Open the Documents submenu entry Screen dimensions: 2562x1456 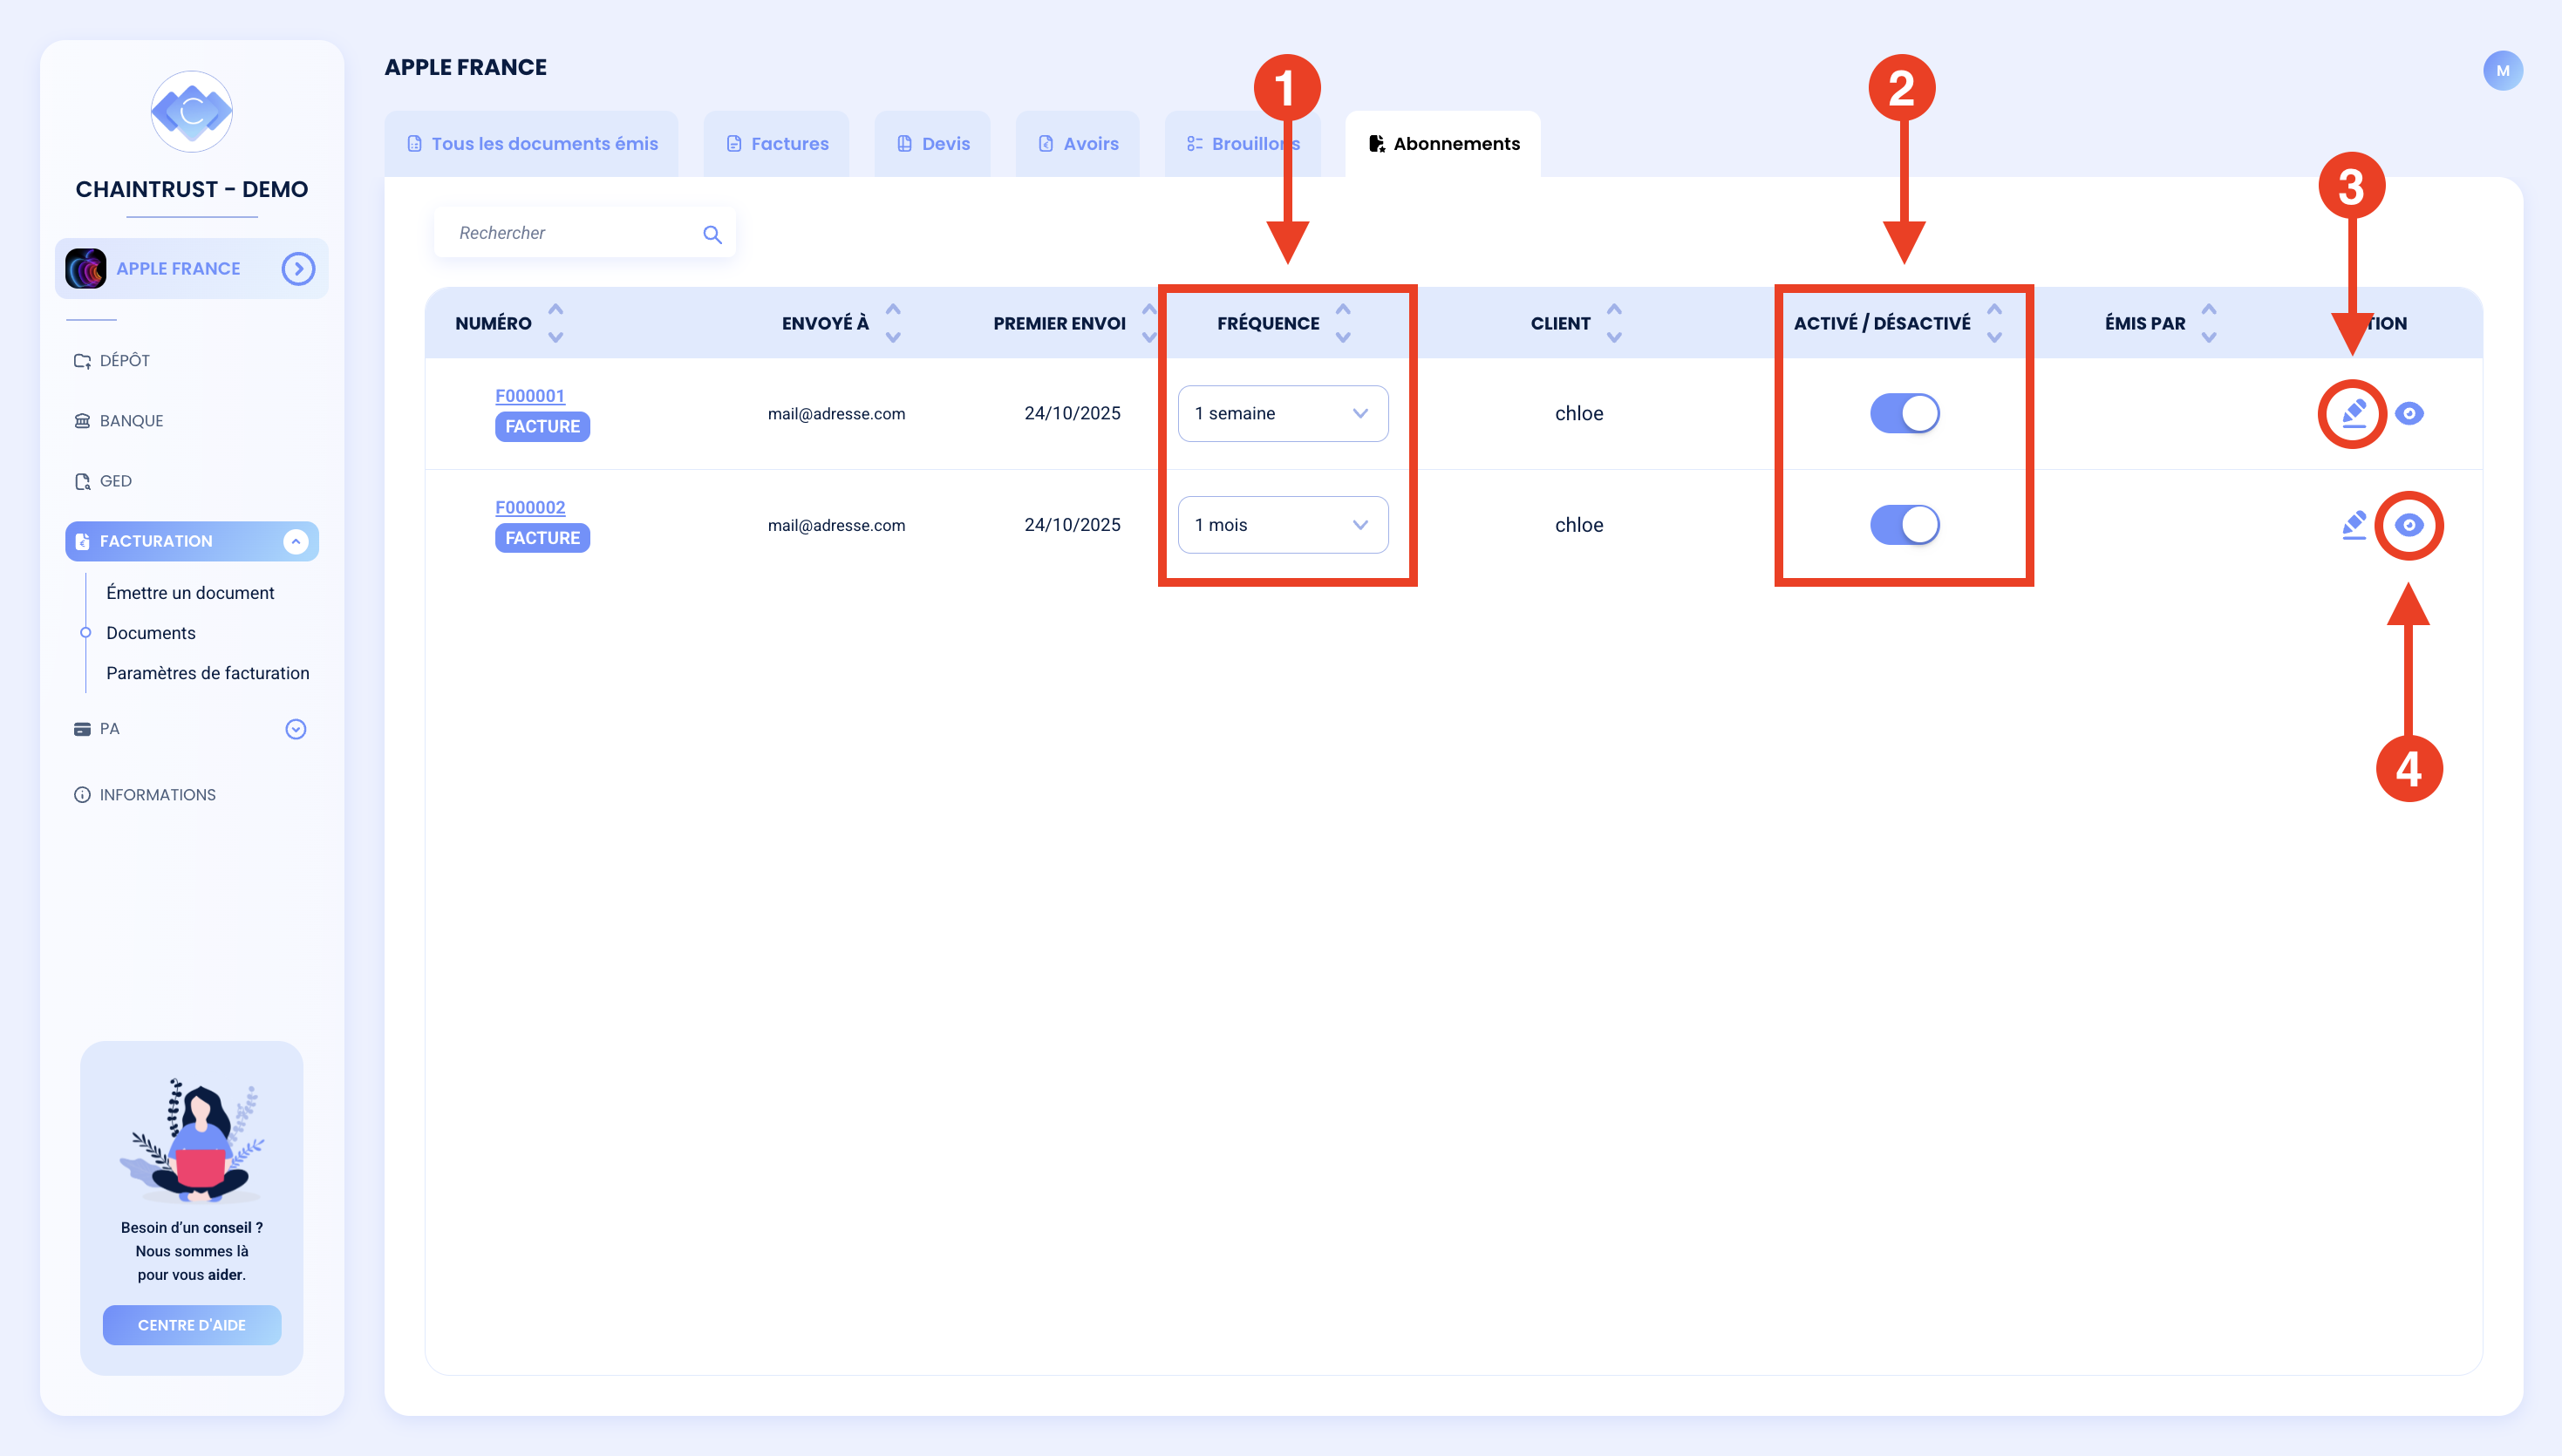click(151, 632)
